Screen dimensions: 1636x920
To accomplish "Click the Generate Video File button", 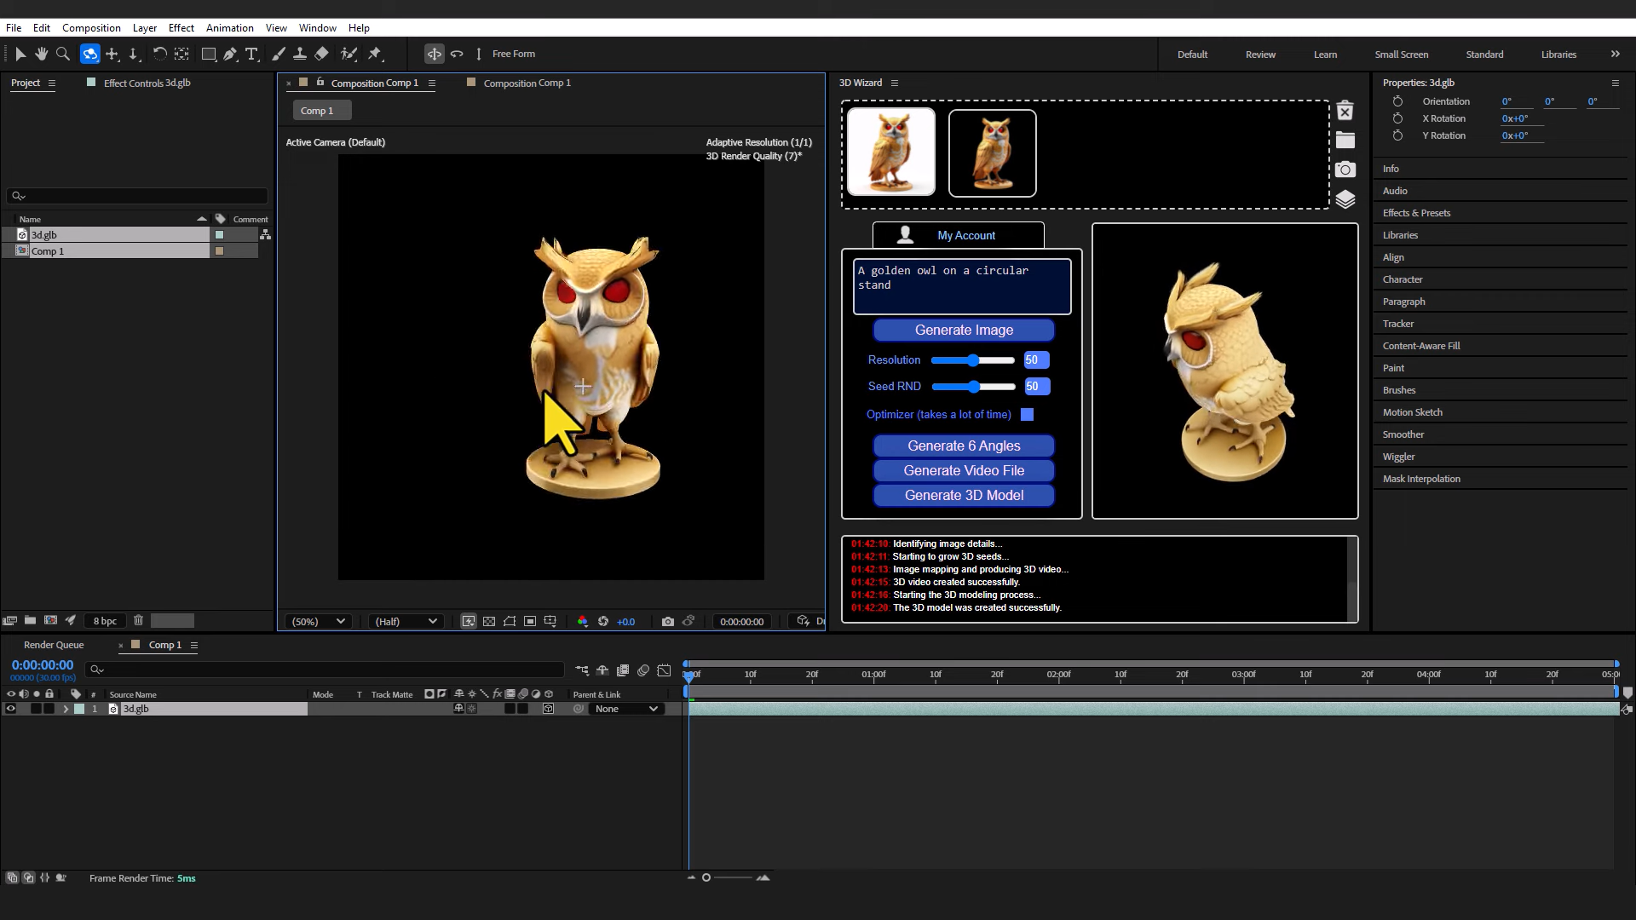I will click(x=964, y=471).
